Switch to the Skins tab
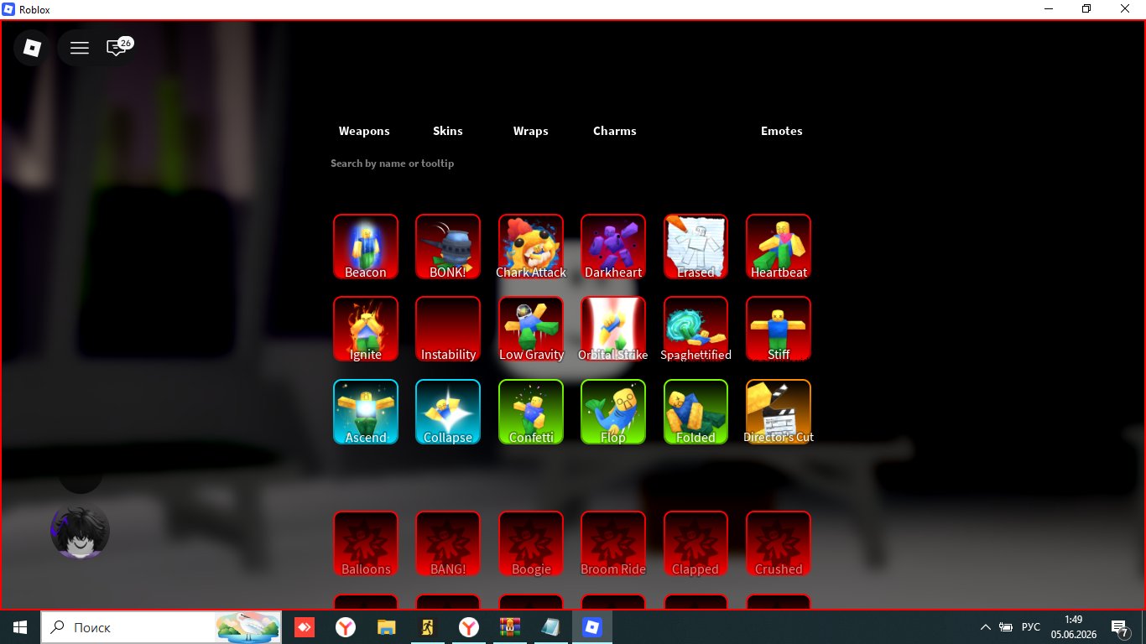This screenshot has width=1146, height=644. click(x=448, y=131)
